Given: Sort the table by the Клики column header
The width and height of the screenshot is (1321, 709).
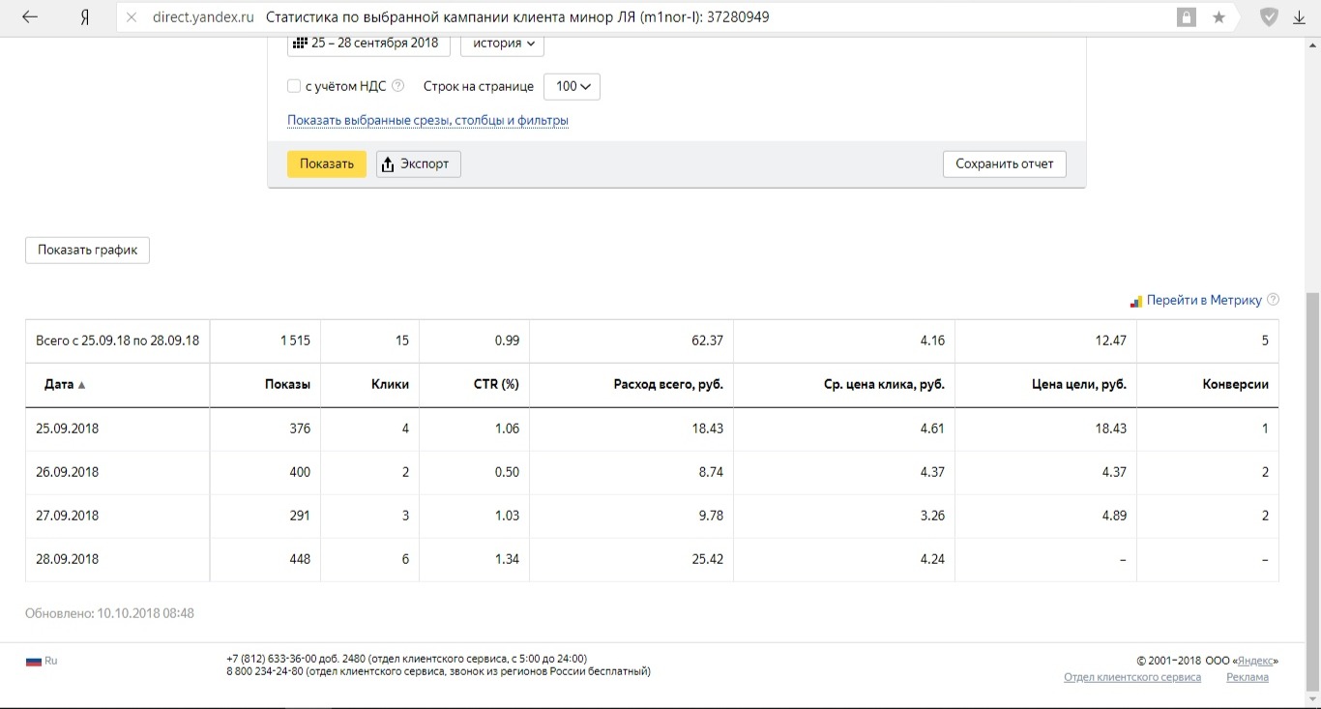Looking at the screenshot, I should (x=390, y=384).
